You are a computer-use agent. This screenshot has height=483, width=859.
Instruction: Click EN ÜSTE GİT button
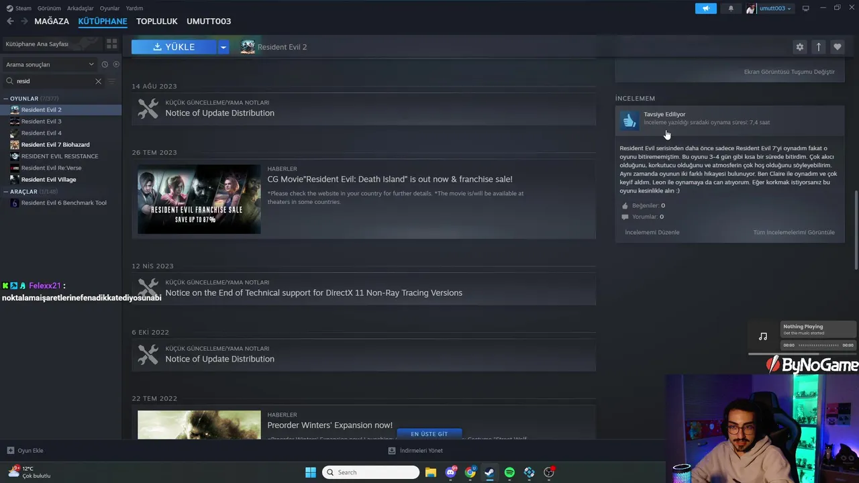tap(429, 434)
